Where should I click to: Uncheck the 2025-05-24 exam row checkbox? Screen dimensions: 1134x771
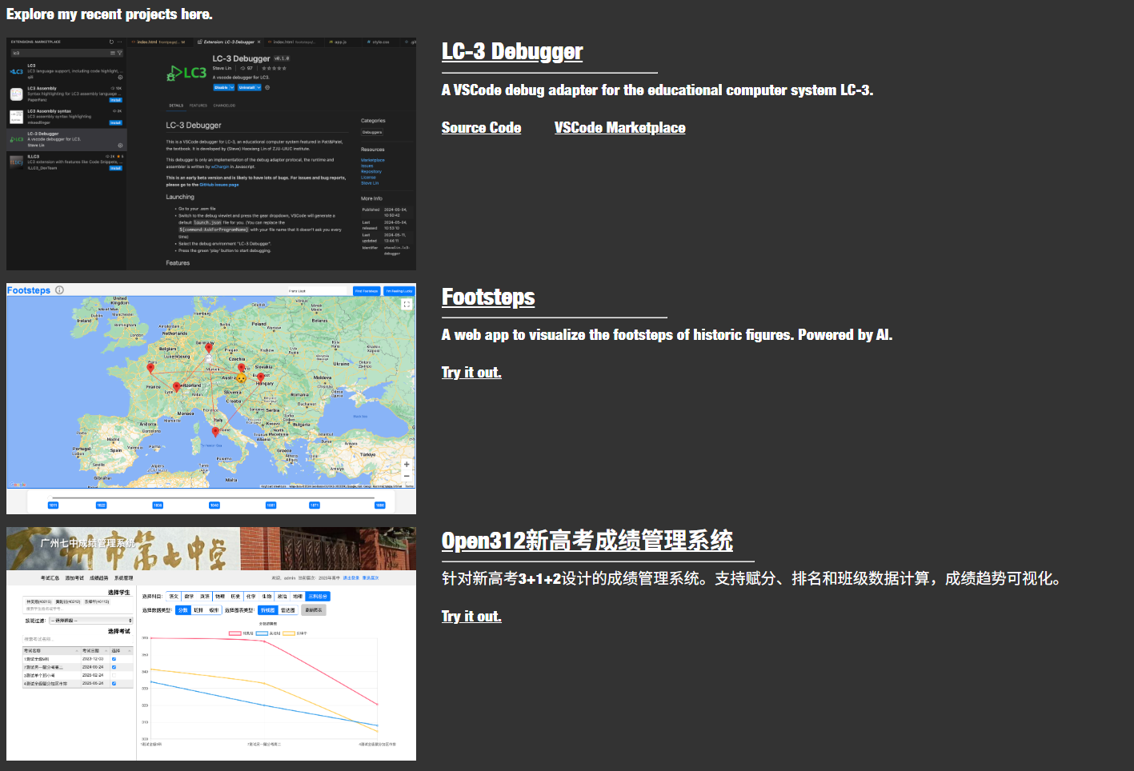coord(114,684)
